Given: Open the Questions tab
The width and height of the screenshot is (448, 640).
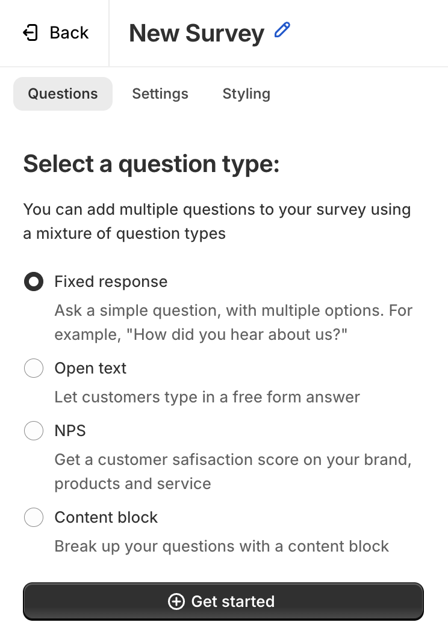Looking at the screenshot, I should pyautogui.click(x=63, y=94).
